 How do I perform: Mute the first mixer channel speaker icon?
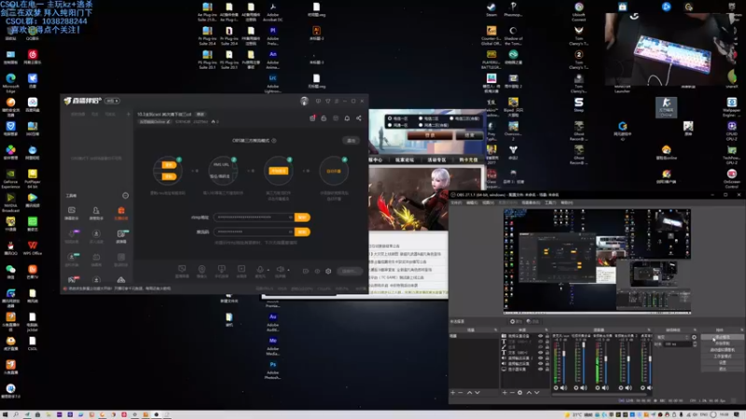(564, 387)
